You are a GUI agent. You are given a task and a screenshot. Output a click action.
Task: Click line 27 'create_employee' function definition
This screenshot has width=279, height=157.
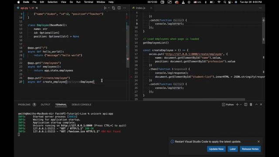tap(61, 82)
